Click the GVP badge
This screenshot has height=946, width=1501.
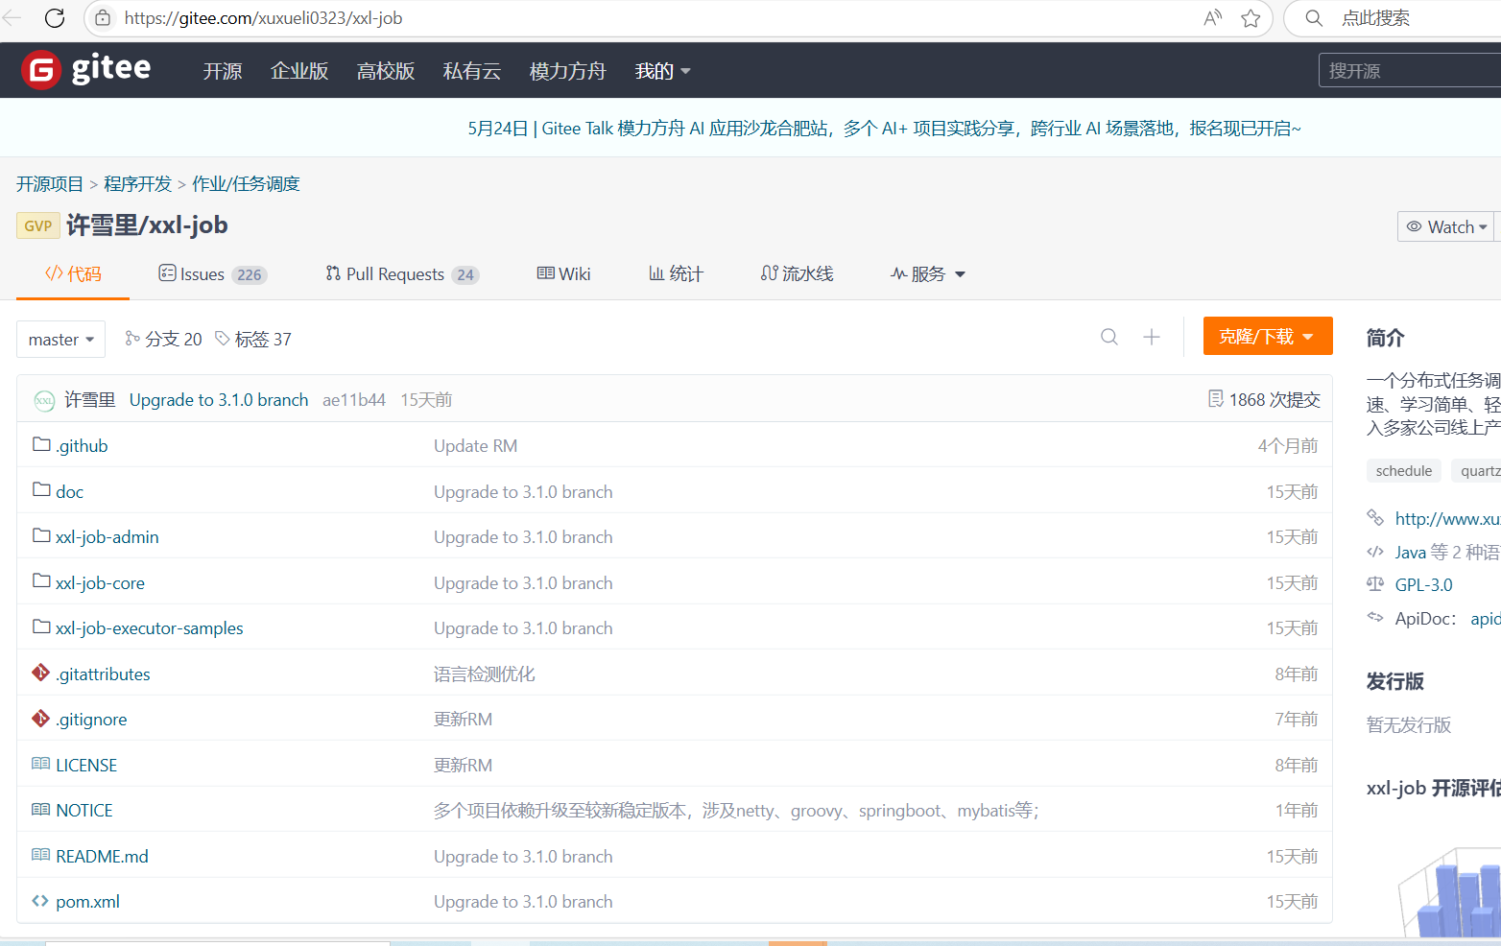38,225
